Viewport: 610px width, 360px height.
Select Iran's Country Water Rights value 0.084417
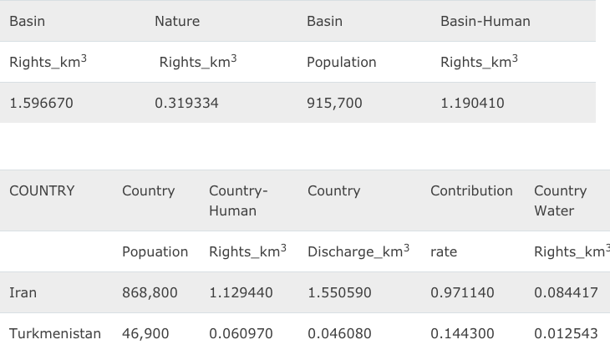566,293
